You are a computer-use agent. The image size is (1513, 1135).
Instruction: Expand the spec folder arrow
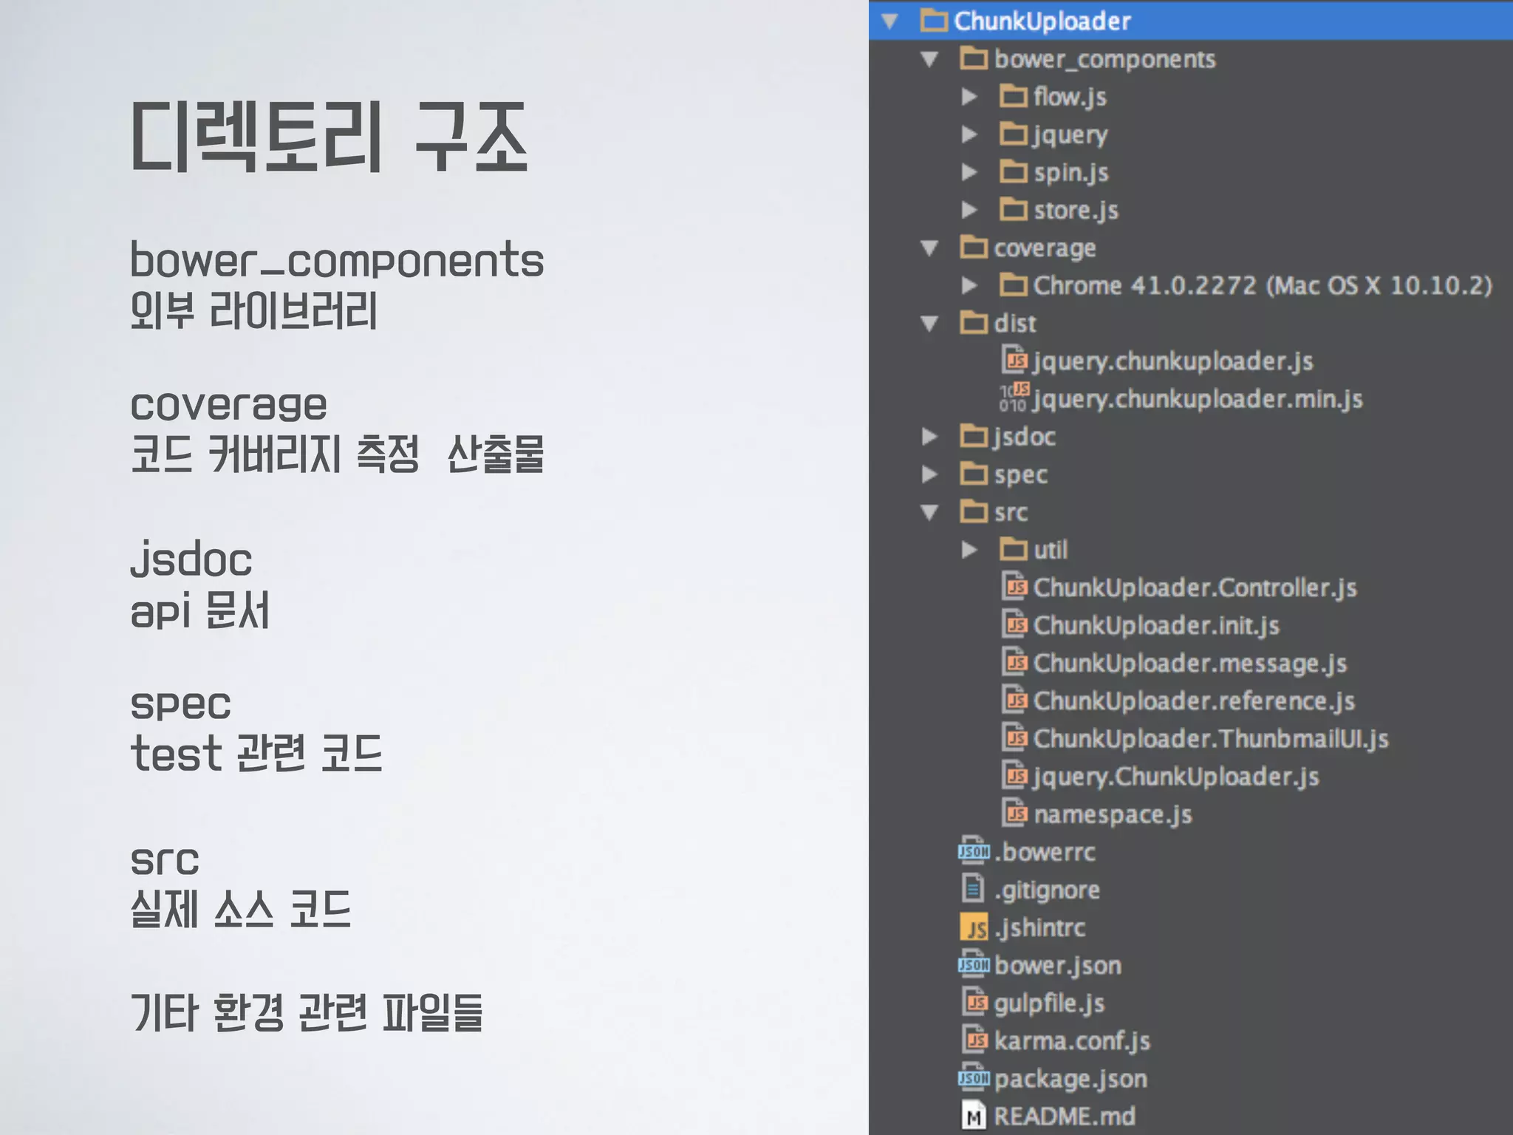click(x=929, y=474)
